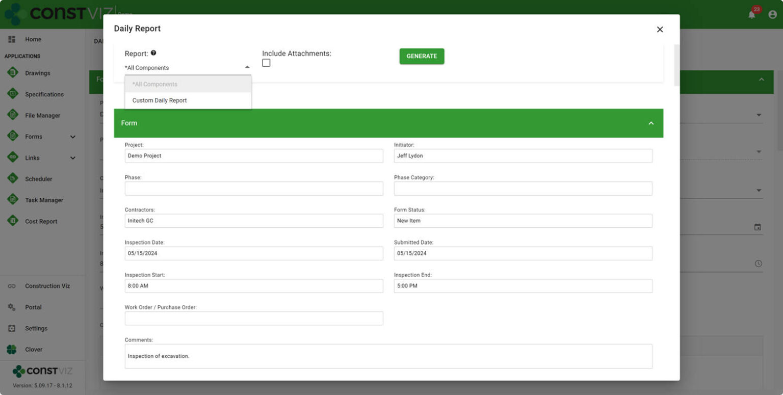
Task: Launch the File Manager
Action: tap(43, 115)
